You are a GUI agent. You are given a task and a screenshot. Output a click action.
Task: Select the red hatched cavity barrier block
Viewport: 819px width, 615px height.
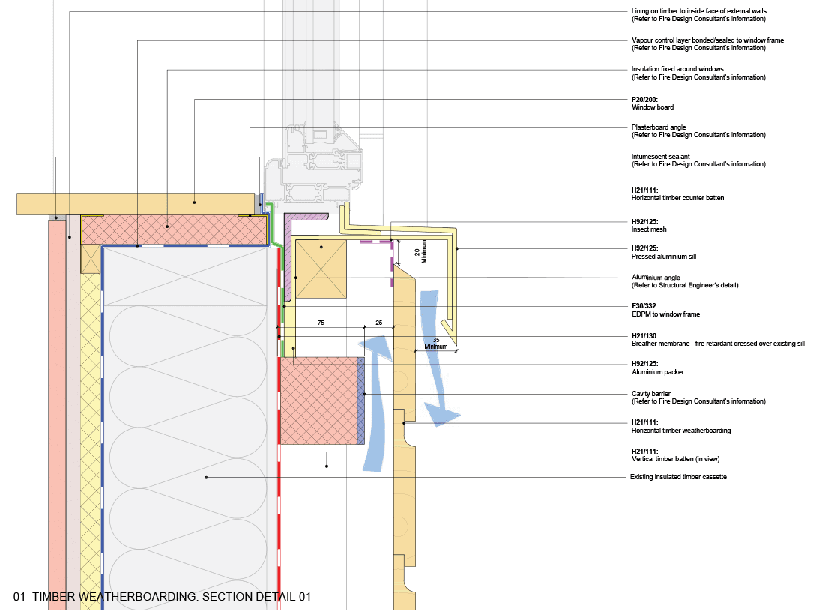click(x=318, y=400)
